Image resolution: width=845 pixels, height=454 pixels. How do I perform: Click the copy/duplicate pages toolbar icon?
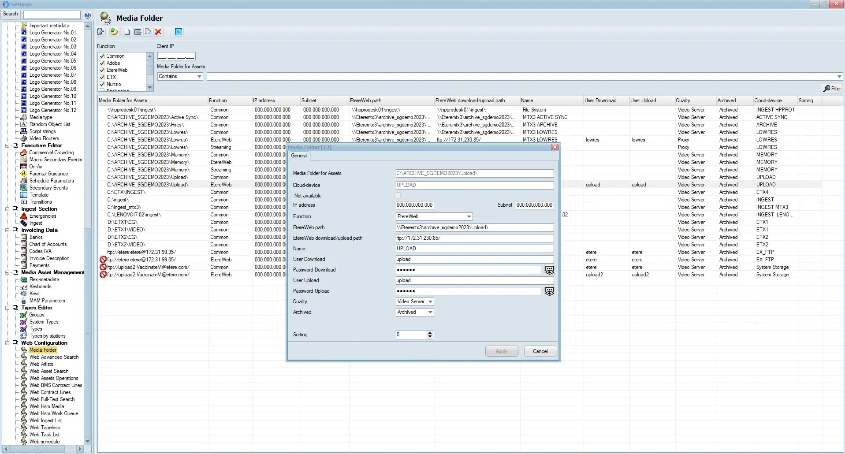point(148,32)
